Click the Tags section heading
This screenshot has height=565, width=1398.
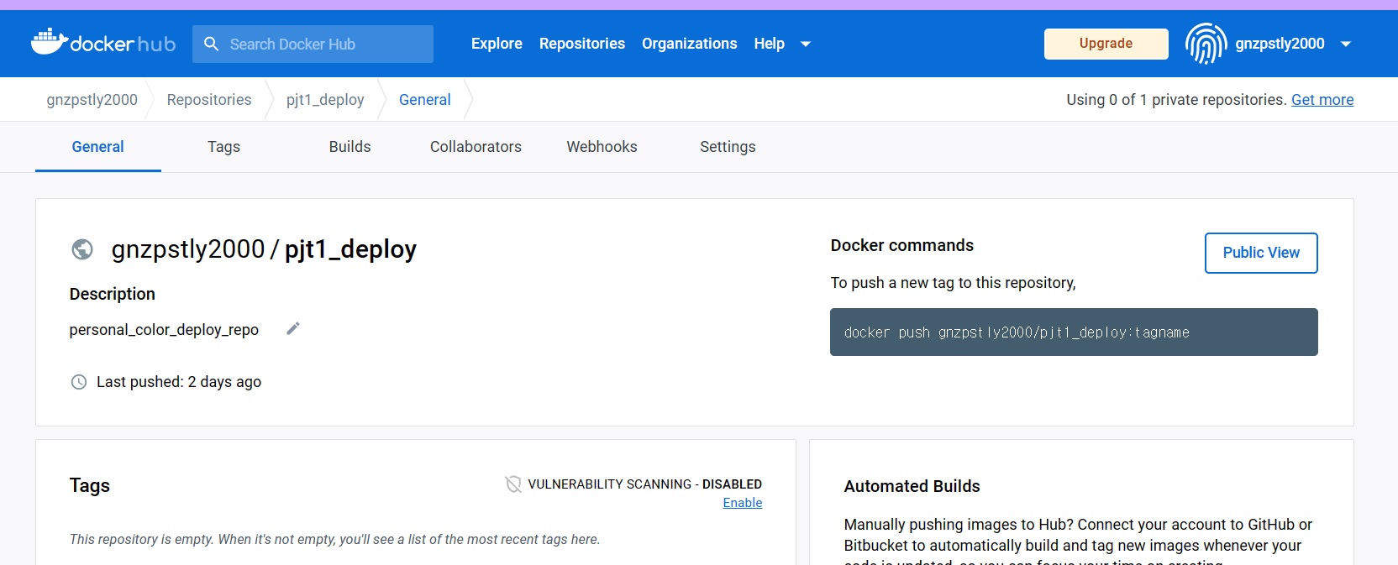tap(90, 485)
